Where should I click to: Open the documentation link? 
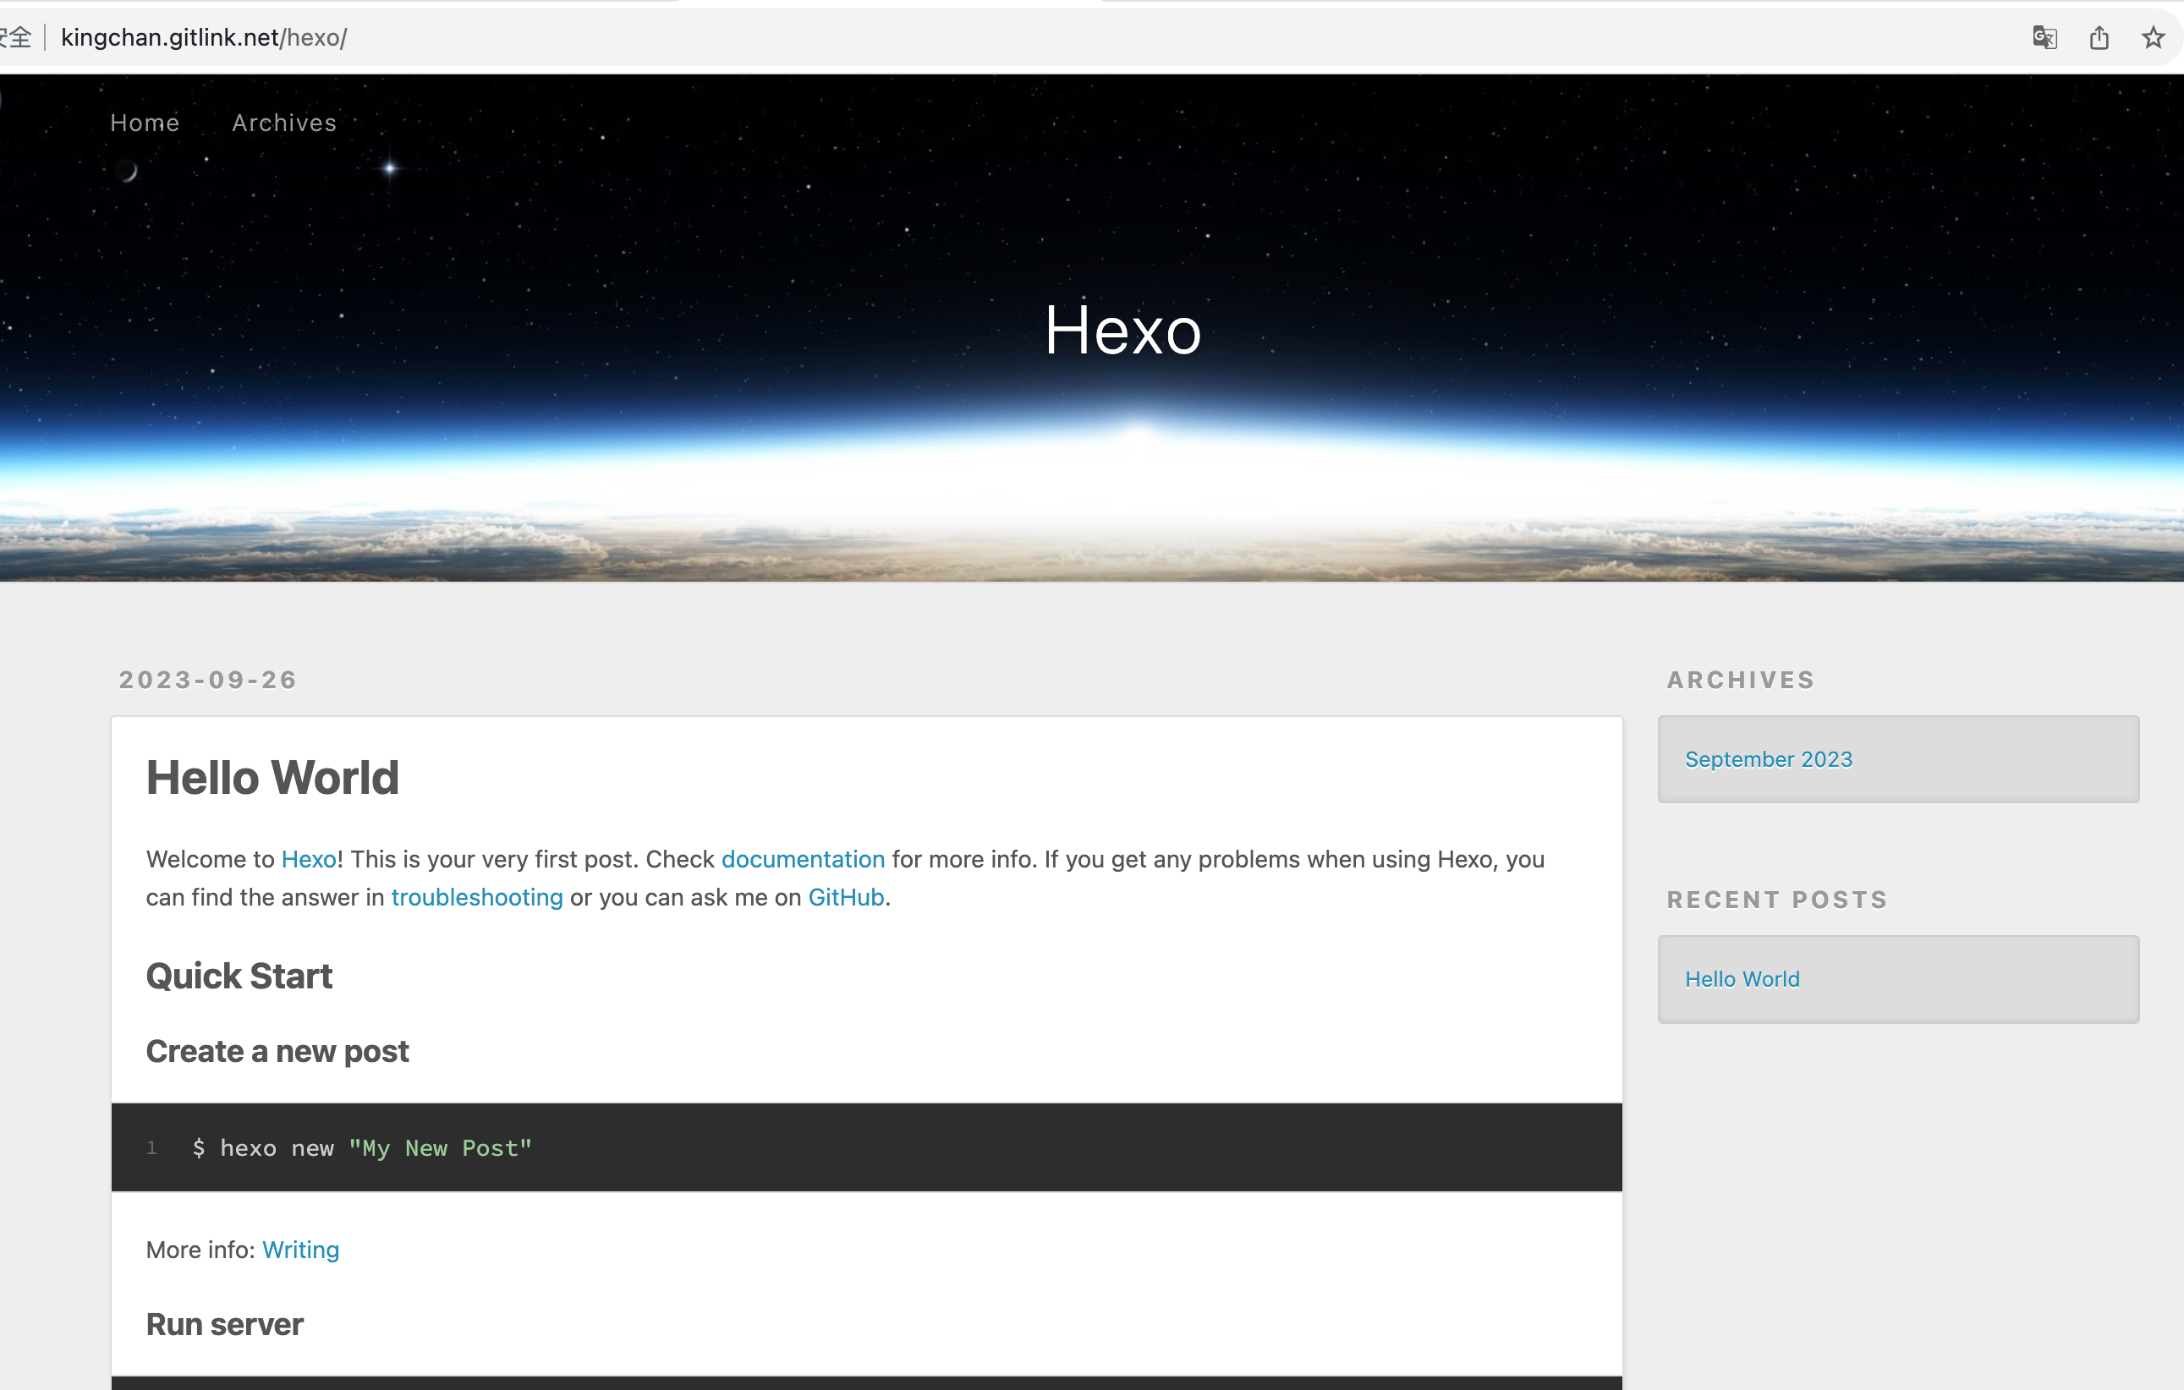tap(803, 859)
